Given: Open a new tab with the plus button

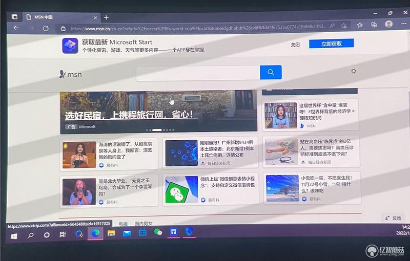Looking at the screenshot, I should 106,17.
